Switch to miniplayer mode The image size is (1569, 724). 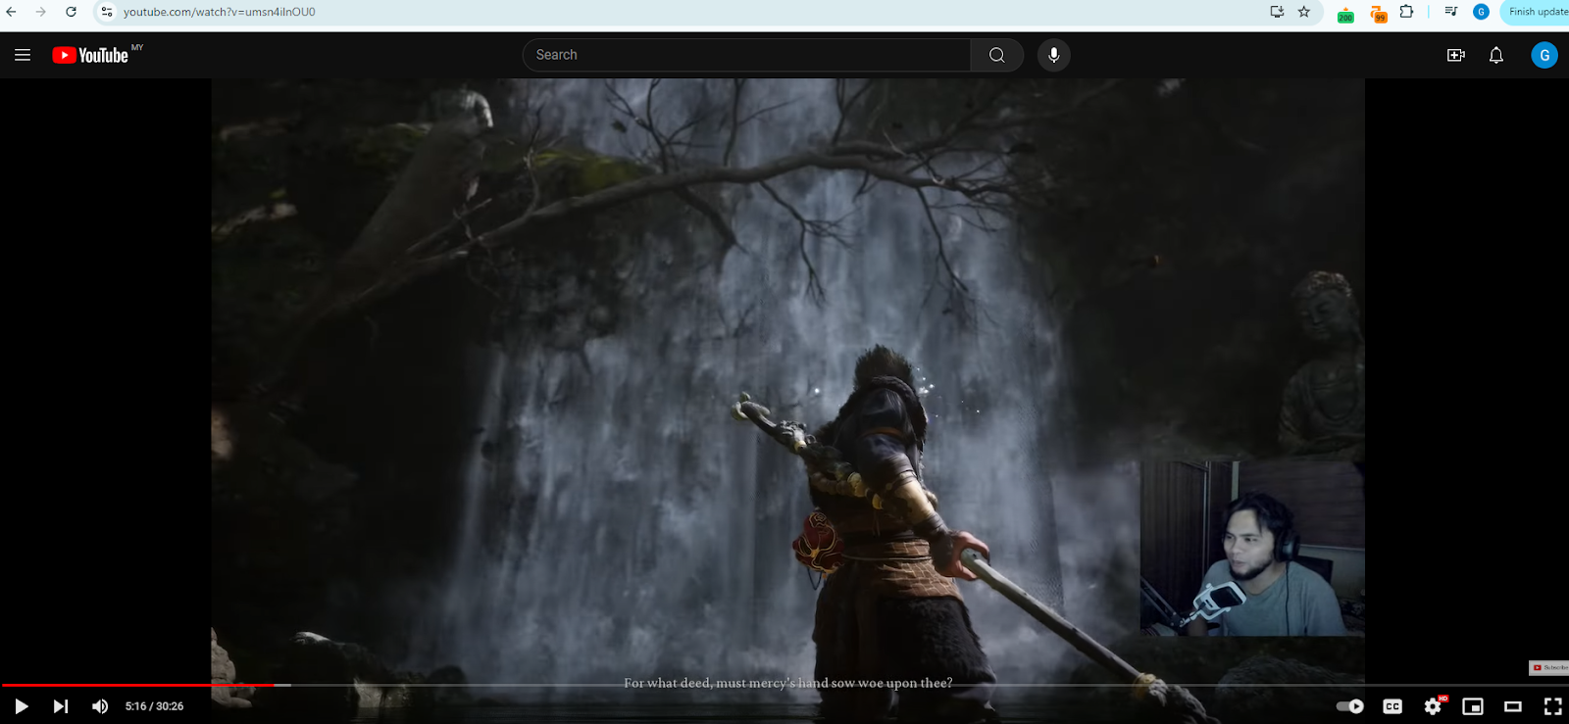[1473, 706]
